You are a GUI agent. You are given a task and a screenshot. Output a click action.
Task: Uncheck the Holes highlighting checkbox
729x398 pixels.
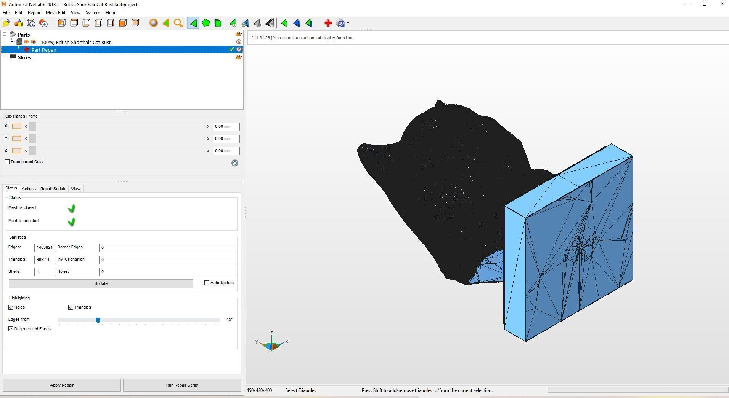point(11,307)
